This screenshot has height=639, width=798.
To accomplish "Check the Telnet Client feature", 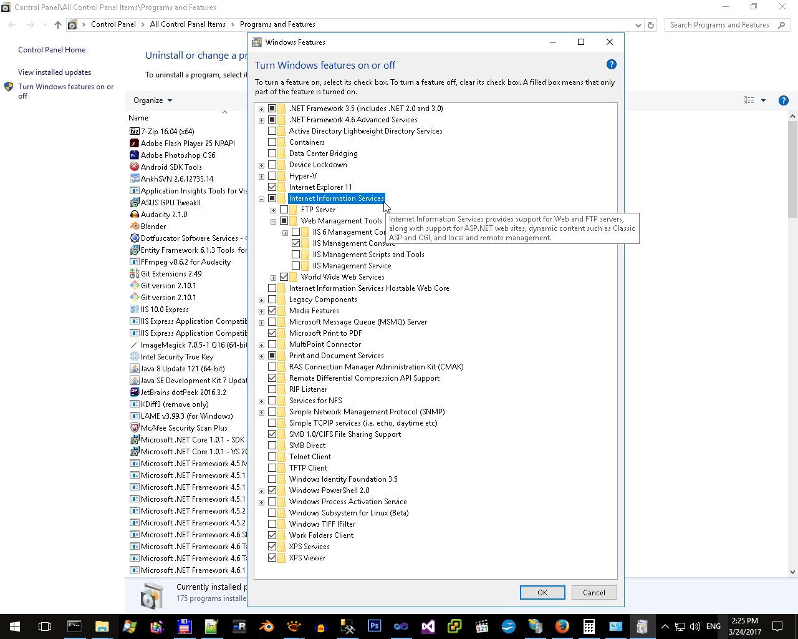I will tap(272, 457).
